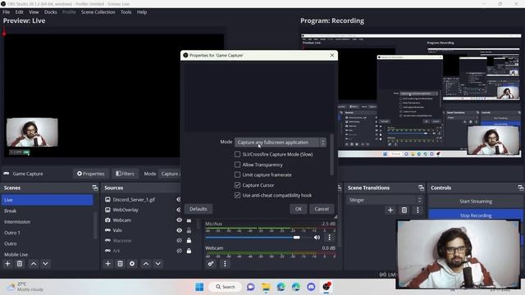Open advanced audio properties gears icon
Viewport: 525px width, 295px height.
(x=211, y=264)
